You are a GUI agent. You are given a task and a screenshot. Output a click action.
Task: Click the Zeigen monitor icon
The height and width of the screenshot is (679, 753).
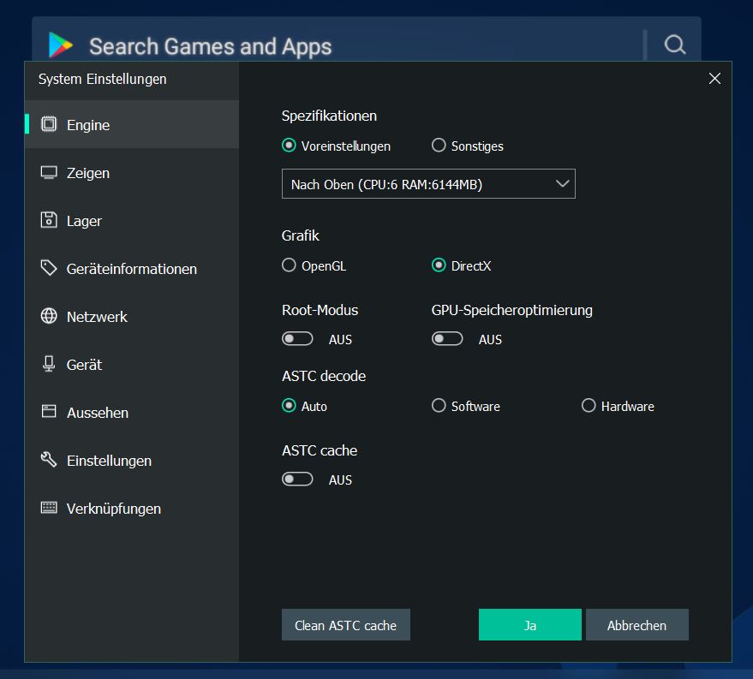click(x=49, y=172)
